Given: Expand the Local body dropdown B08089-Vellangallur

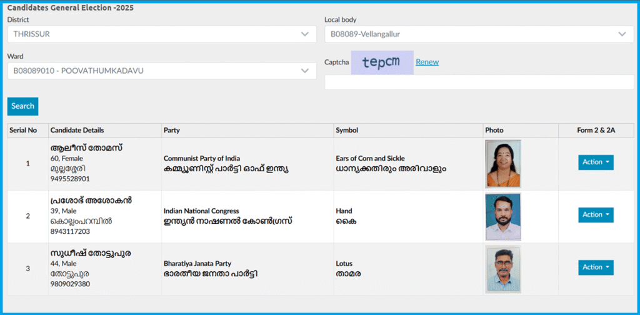Looking at the screenshot, I should click(478, 34).
